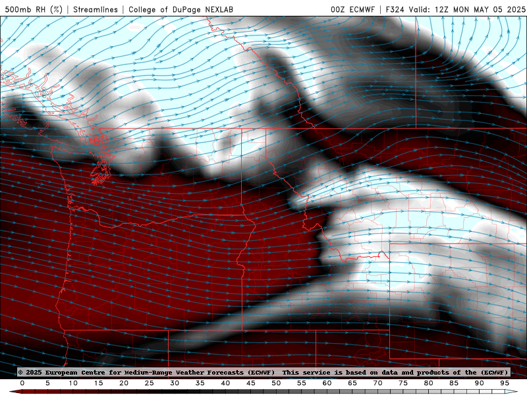Pick the "85" tick label on the legend
The image size is (527, 395).
tap(454, 383)
